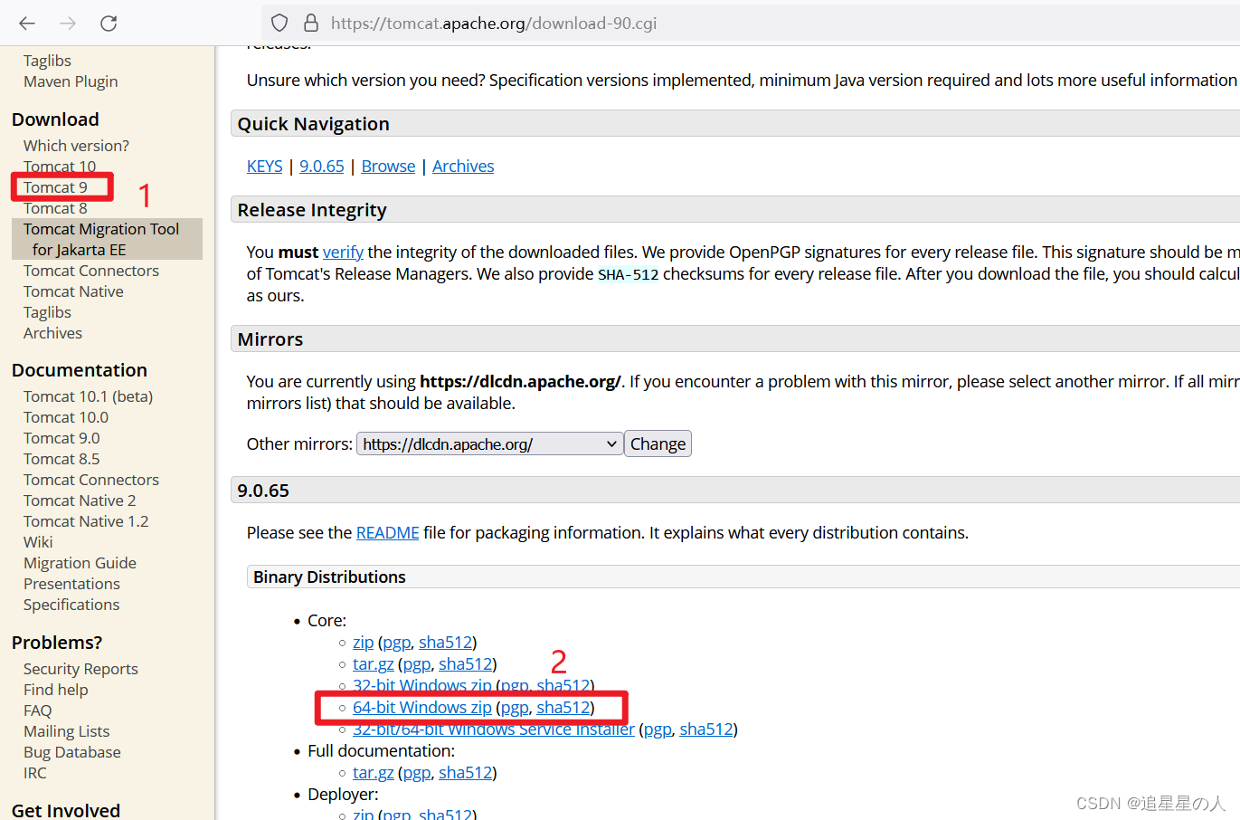The width and height of the screenshot is (1240, 820).
Task: Open the Migration Guide link
Action: (80, 563)
